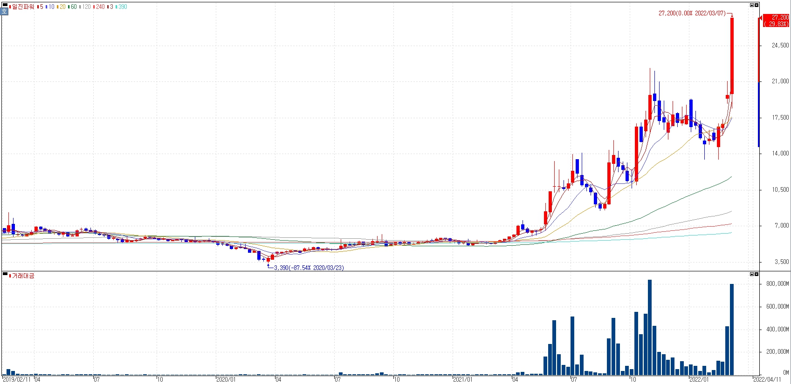Click the latest tall red candlestick
The image size is (791, 384).
(x=732, y=56)
